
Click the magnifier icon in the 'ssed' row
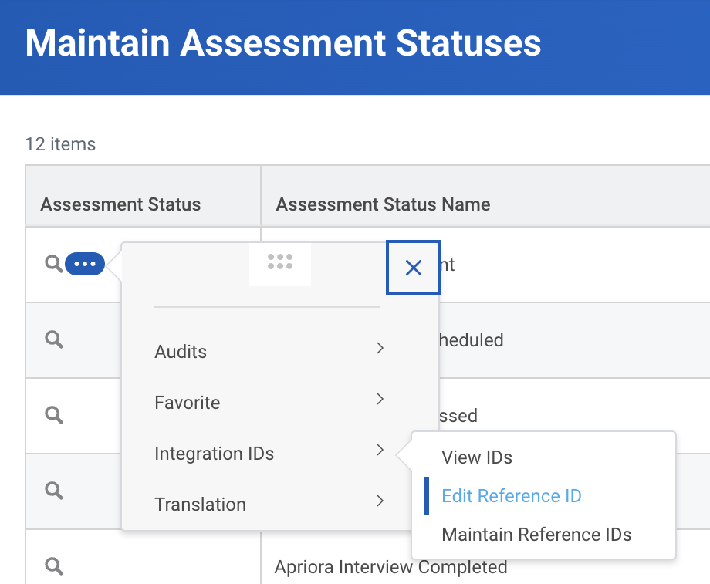click(53, 415)
